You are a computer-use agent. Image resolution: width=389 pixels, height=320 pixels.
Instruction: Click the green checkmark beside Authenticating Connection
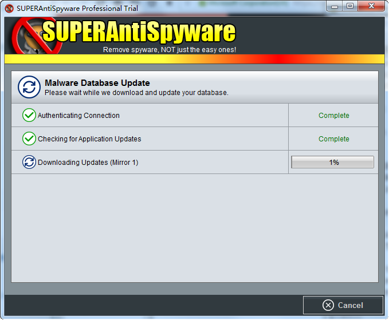coord(29,115)
